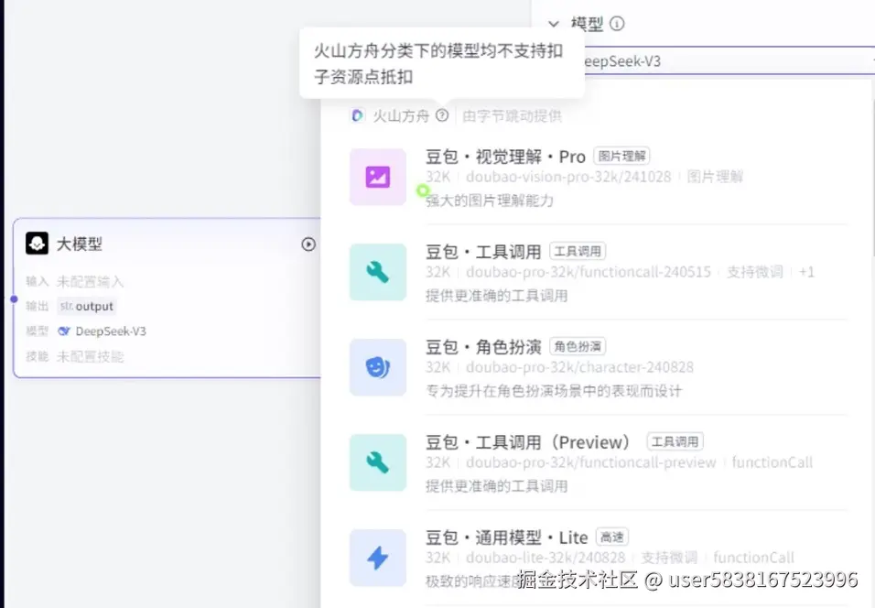Run the 大模型 node with play icon
Screen dimensions: 875x608
(308, 244)
